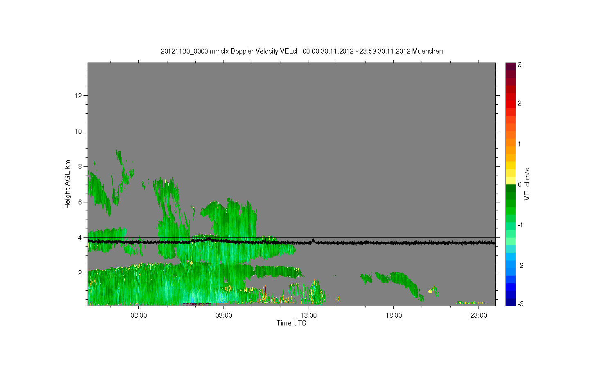
Task: Click the plot title mentioning Muenchen
Action: (x=302, y=52)
